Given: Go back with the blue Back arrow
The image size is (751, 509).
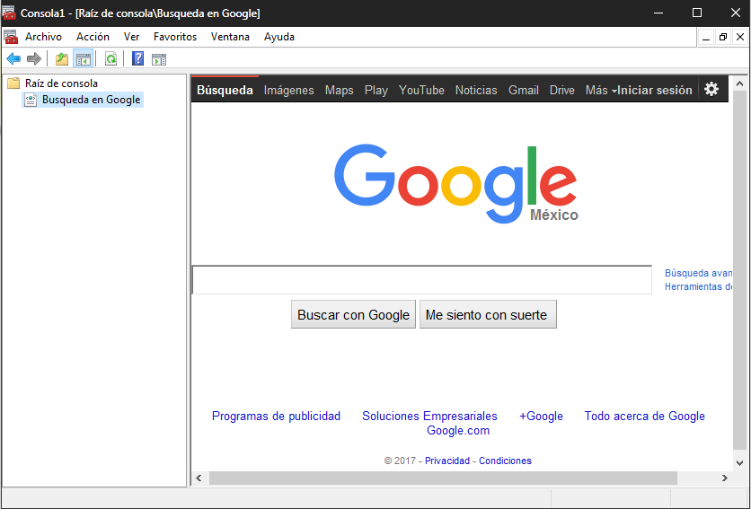Looking at the screenshot, I should pos(13,59).
